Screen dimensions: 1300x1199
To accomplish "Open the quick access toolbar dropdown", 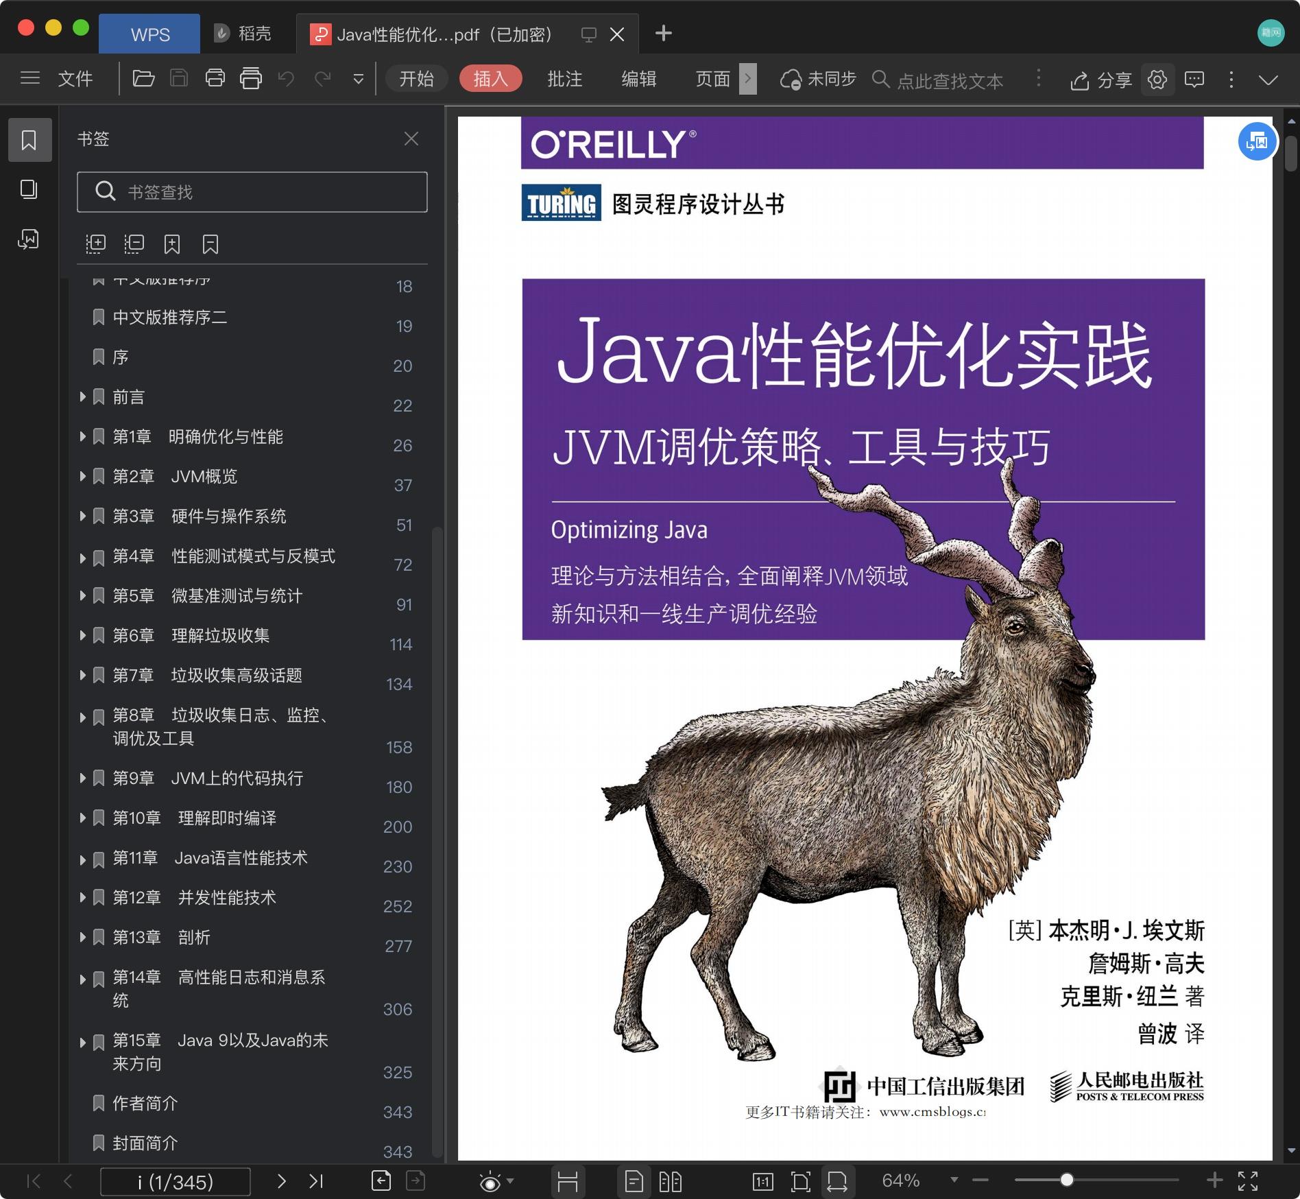I will click(358, 80).
